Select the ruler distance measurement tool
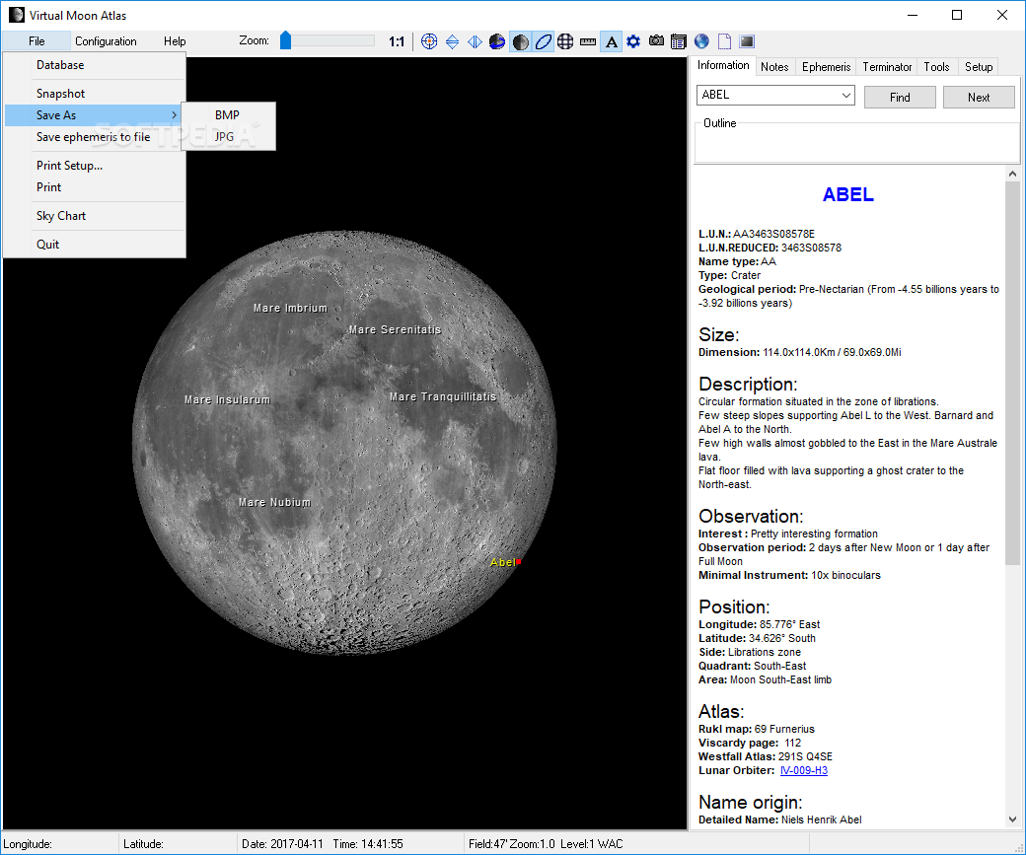Viewport: 1026px width, 855px height. click(x=588, y=41)
